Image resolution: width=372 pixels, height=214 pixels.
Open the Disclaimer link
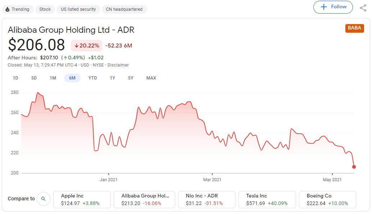click(118, 65)
